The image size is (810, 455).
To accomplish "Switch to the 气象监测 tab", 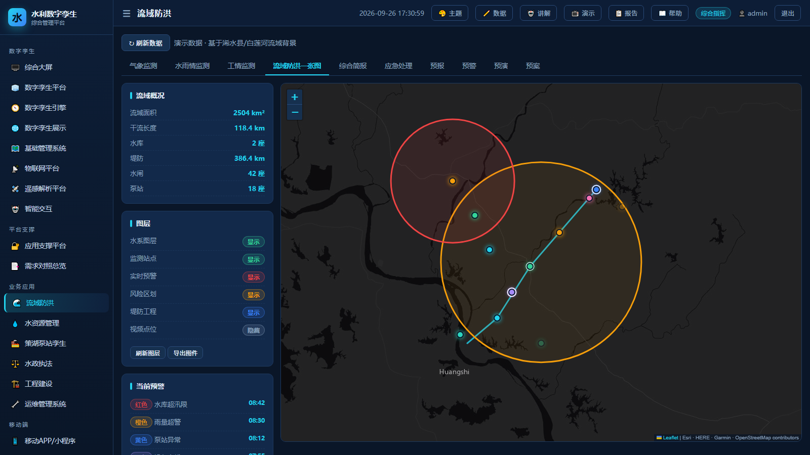I will (x=143, y=66).
